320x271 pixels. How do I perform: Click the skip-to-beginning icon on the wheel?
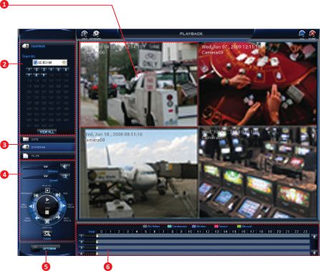[x=37, y=195]
